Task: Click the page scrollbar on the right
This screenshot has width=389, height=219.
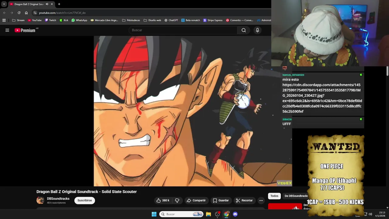Action: coord(387,71)
